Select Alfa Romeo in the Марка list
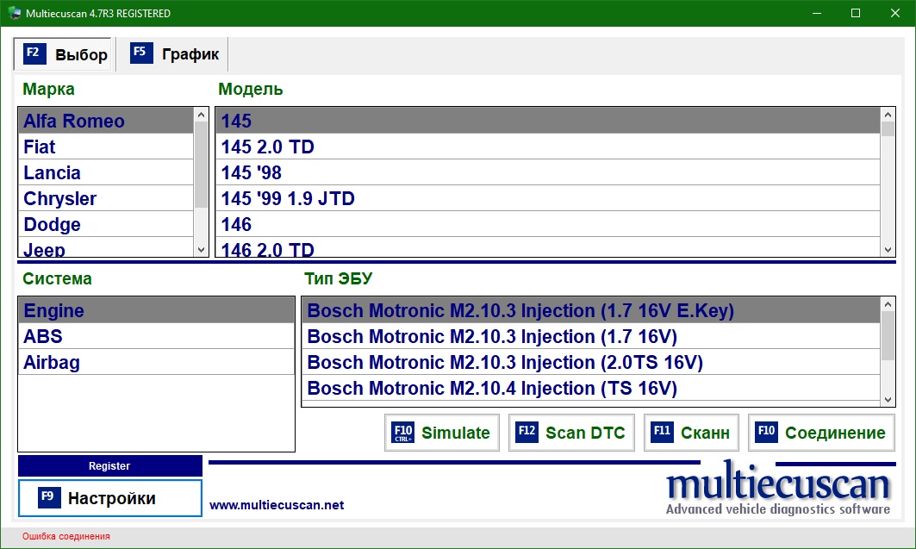The image size is (916, 549). (x=106, y=121)
